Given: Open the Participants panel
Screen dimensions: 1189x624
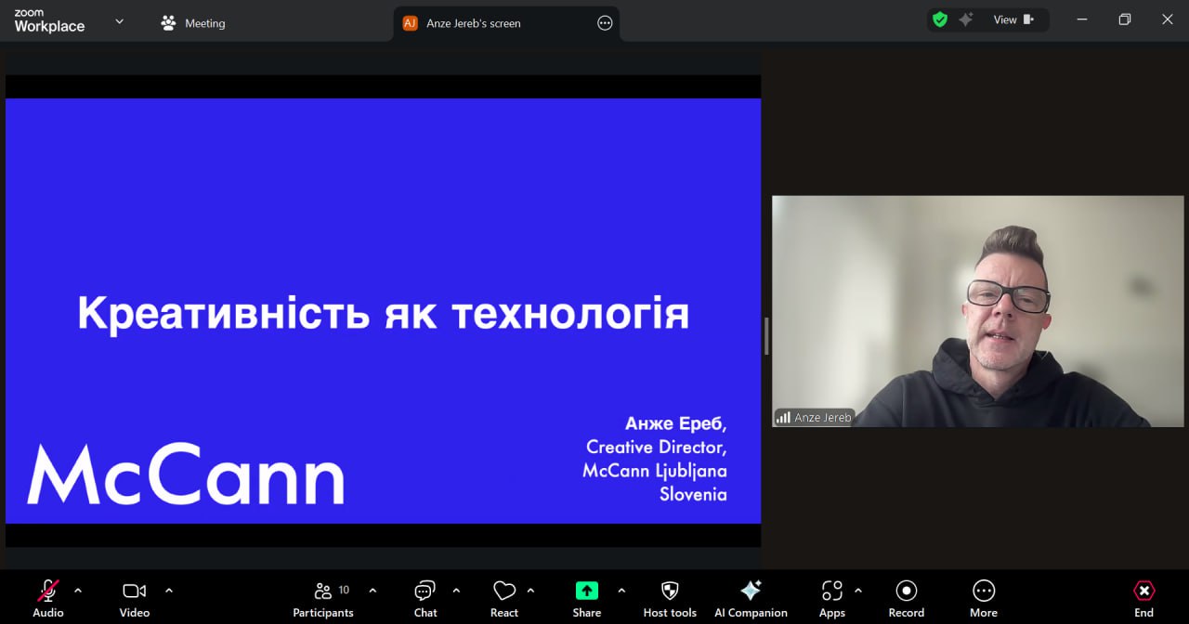Looking at the screenshot, I should 323,598.
